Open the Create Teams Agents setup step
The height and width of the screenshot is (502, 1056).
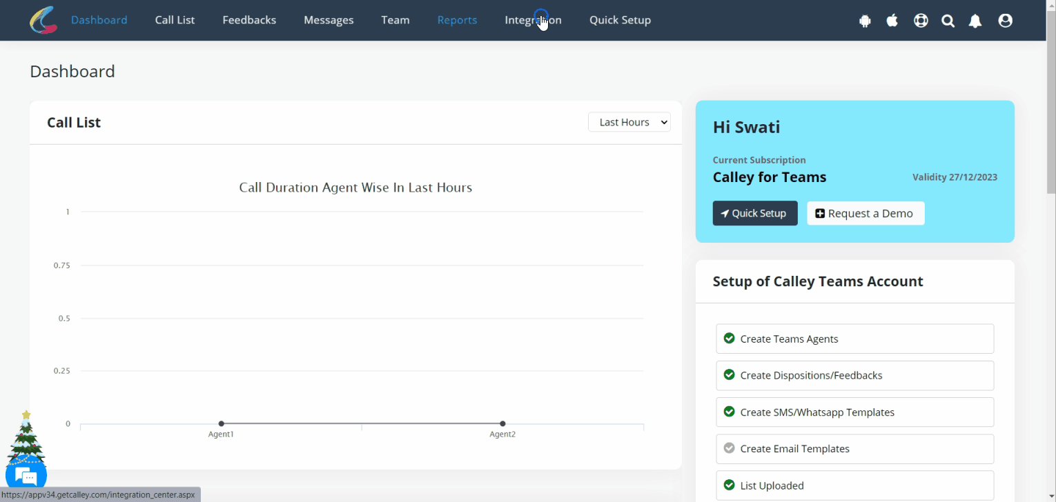coord(855,339)
